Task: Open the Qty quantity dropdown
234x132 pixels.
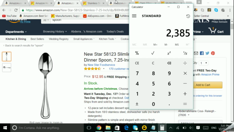Action: click(203, 63)
